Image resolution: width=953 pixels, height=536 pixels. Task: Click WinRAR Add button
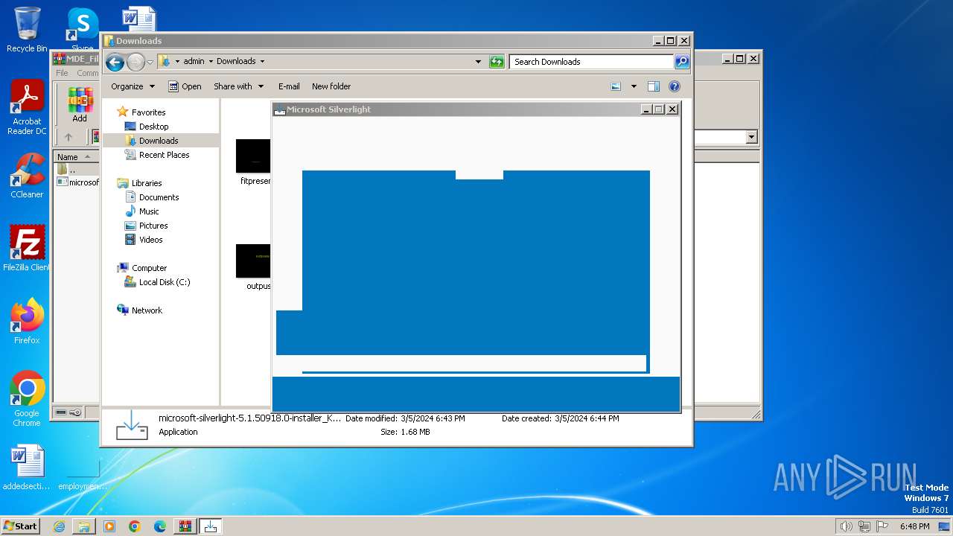point(80,104)
